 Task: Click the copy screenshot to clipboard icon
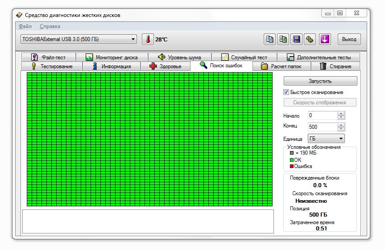click(x=283, y=39)
